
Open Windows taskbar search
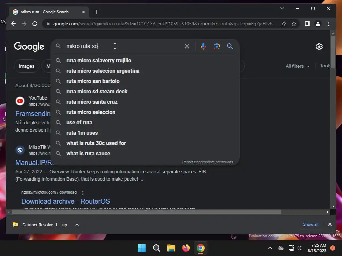156,248
